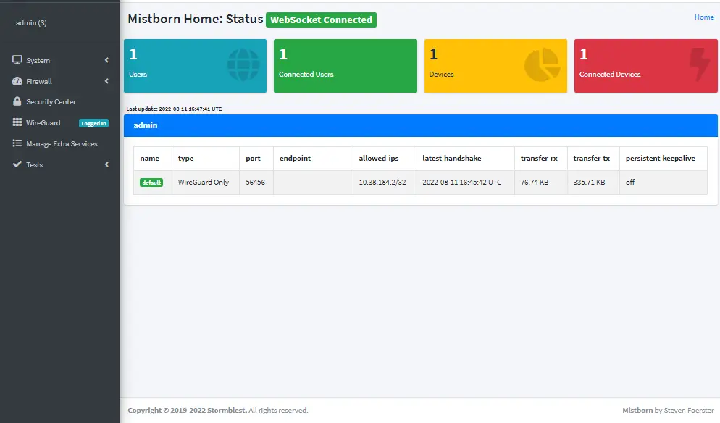The height and width of the screenshot is (423, 720).
Task: Click the Firewall dashboard gauge icon
Action: (17, 81)
